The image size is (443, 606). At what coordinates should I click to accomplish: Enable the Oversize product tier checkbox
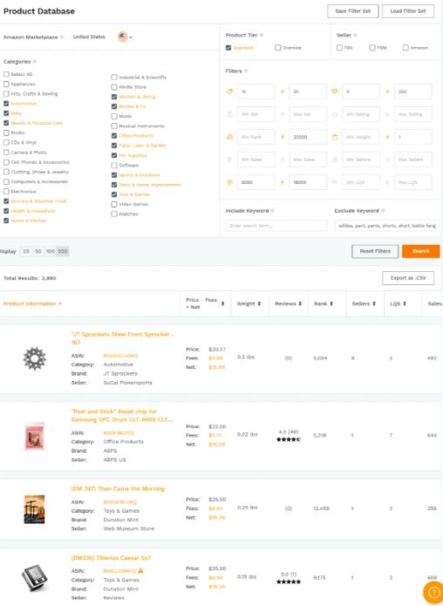(x=278, y=48)
